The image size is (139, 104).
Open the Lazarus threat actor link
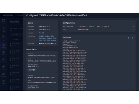(53, 40)
